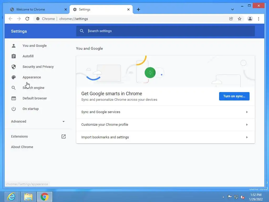Click the You and Google person icon
Viewport: 269px width, 202px height.
point(14,46)
